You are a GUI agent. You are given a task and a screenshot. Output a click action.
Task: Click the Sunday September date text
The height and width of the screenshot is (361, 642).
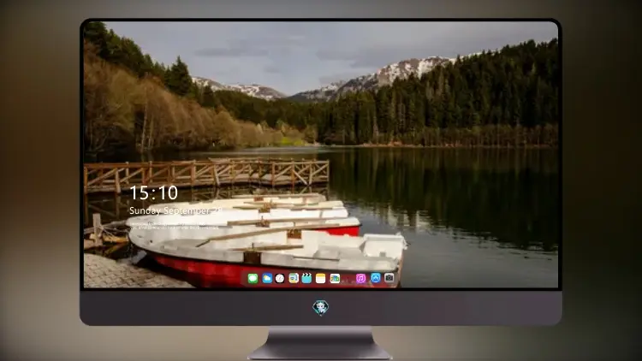[175, 210]
